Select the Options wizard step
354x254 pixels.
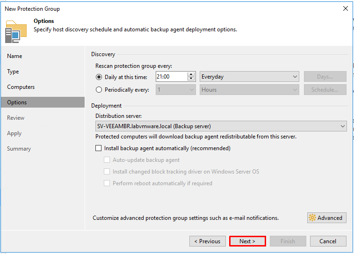[x=43, y=102]
